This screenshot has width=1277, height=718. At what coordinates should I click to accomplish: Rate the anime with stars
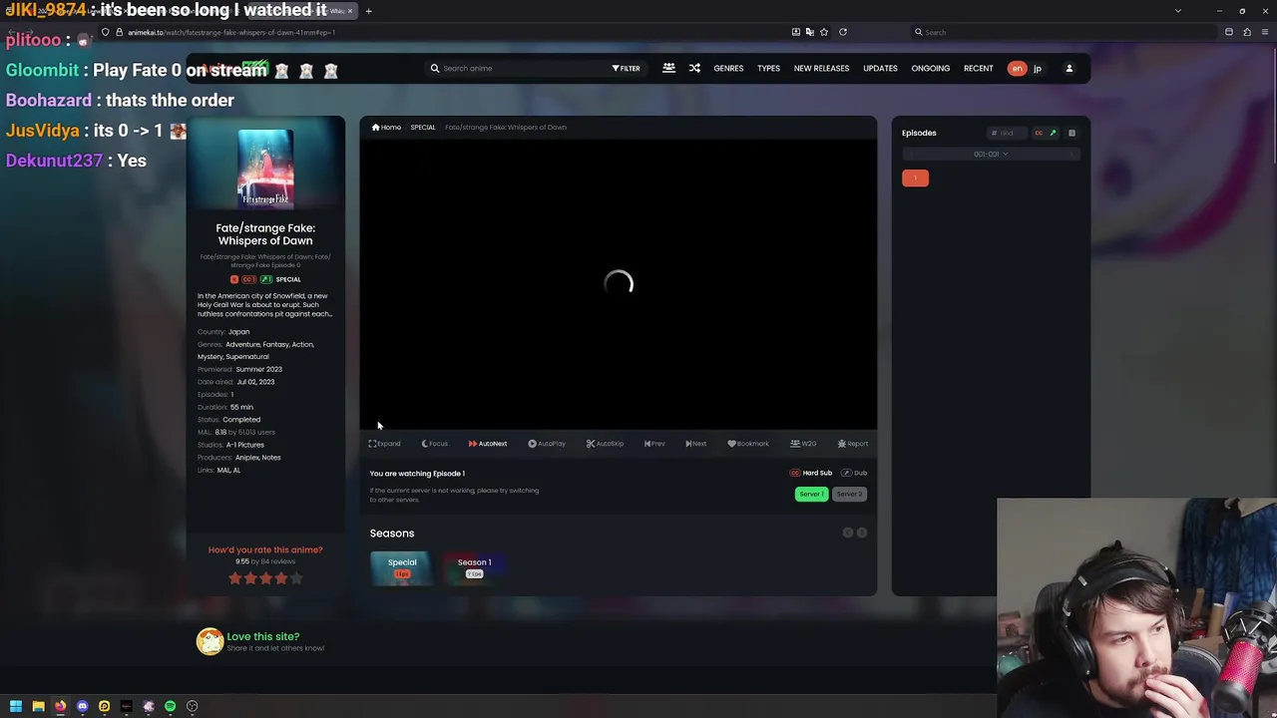tap(265, 578)
